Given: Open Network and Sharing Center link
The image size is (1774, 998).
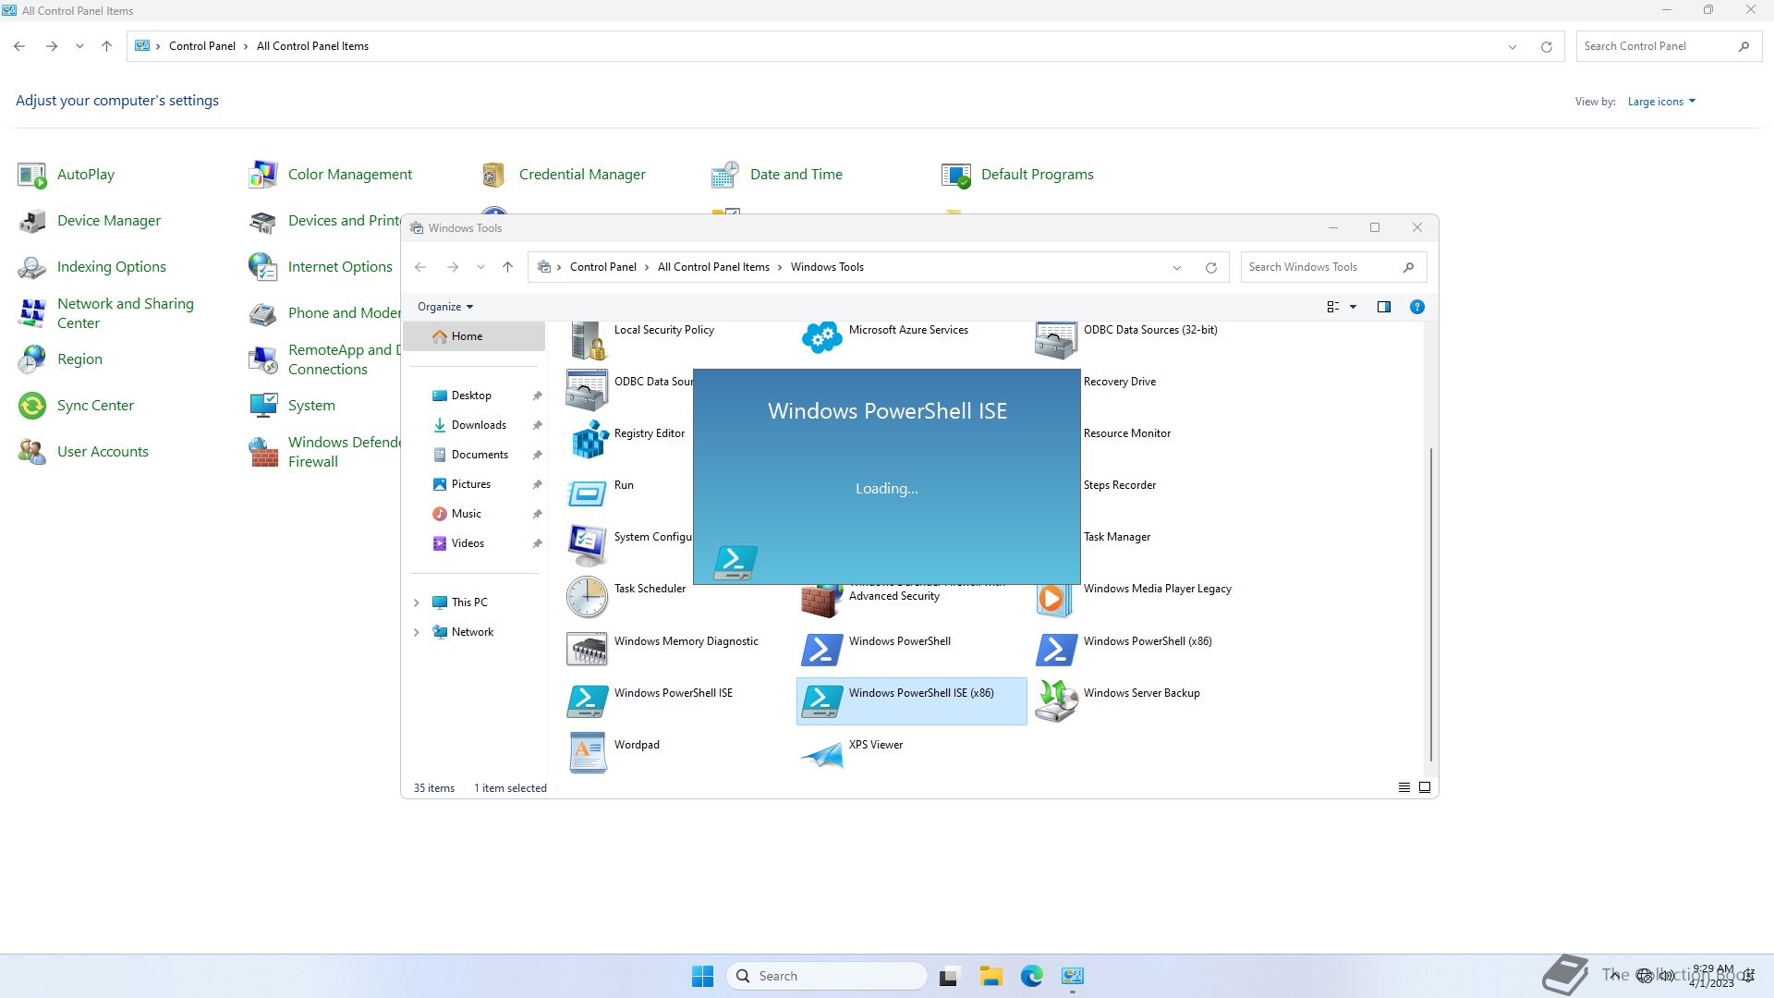Looking at the screenshot, I should click(126, 313).
